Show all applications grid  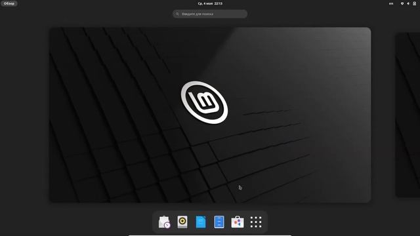click(256, 222)
